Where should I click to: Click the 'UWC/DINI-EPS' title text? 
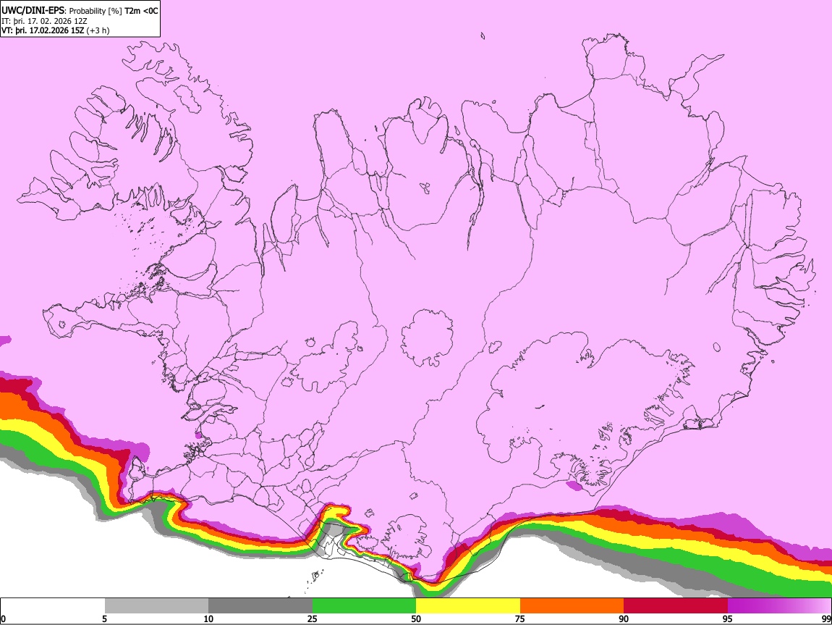click(x=33, y=11)
